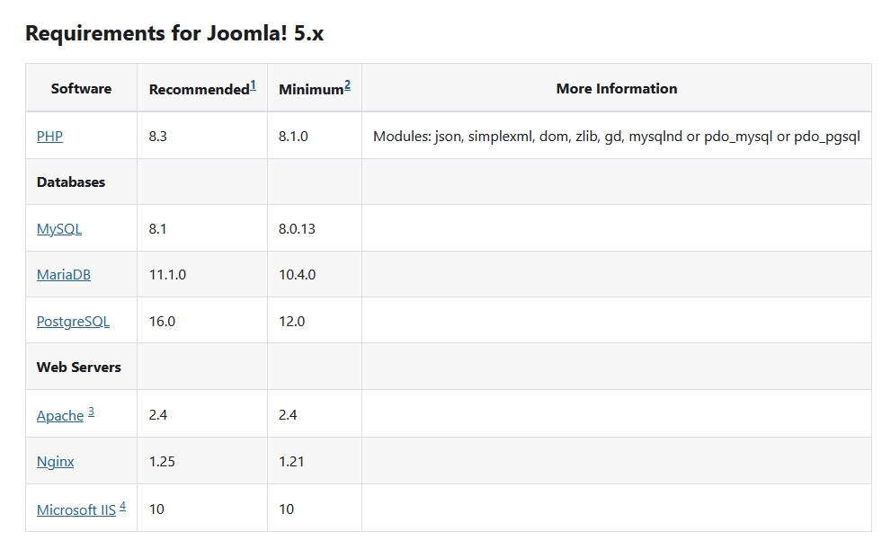Click footnote 1 beside Recommended
This screenshot has height=558, width=891.
click(253, 85)
